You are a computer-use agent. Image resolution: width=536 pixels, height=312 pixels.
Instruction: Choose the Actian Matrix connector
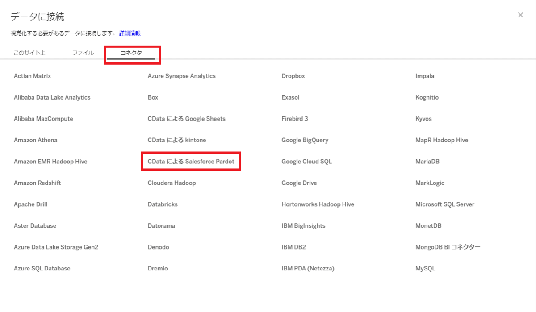pos(33,76)
